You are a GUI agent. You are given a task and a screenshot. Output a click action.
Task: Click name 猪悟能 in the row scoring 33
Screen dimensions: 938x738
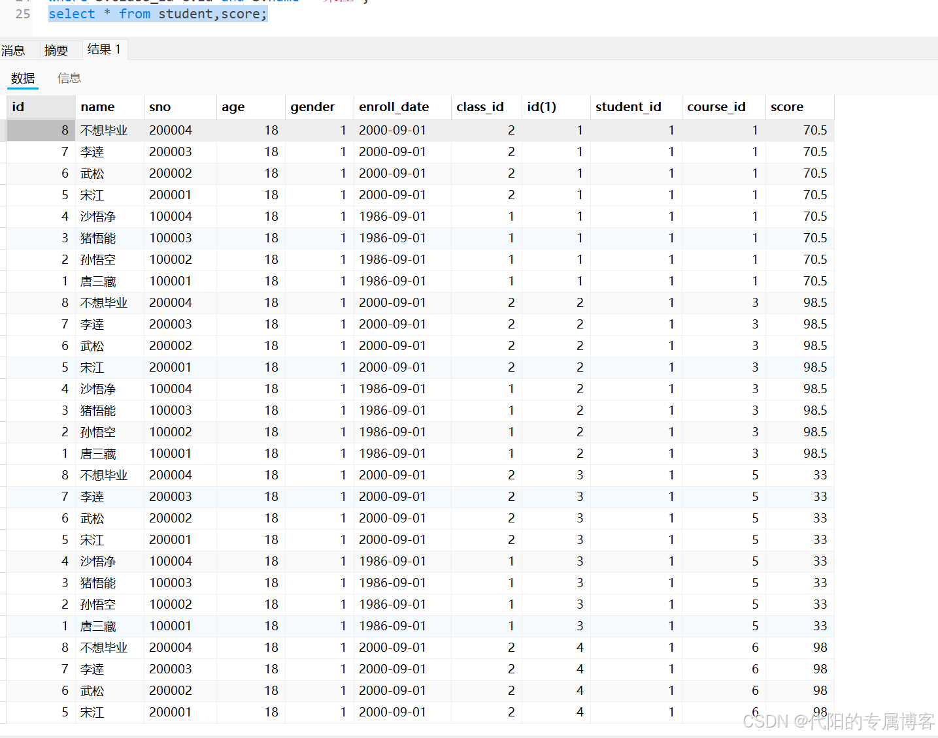tap(98, 583)
